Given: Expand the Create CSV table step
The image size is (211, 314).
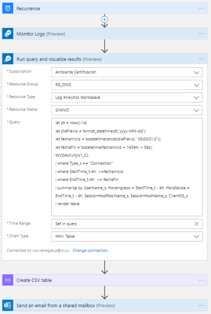Looking at the screenshot, I should click(x=105, y=280).
